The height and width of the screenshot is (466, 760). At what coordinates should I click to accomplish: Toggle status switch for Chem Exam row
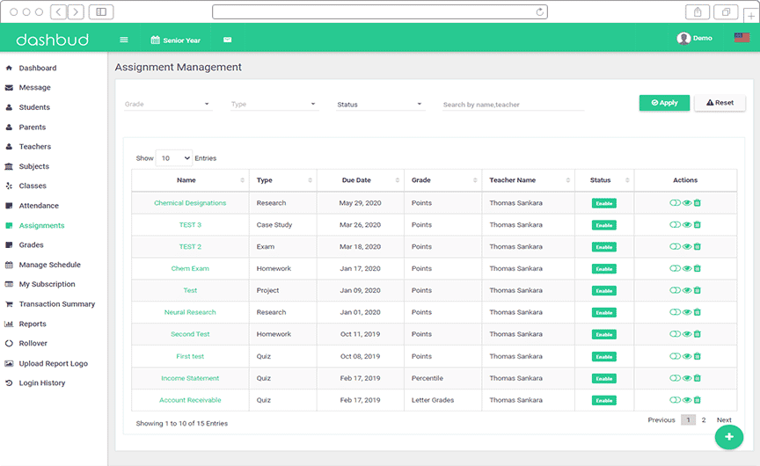tap(675, 269)
